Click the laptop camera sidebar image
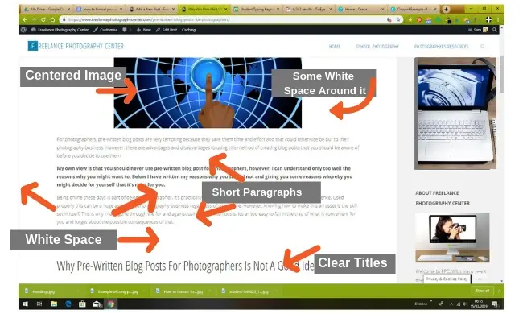This screenshot has width=523, height=314. (455, 114)
